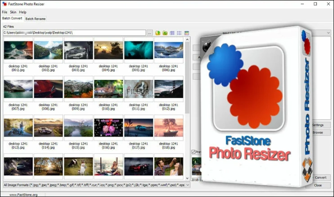Click the file list vertical scrollbar thumb
Image resolution: width=334 pixels, height=197 pixels.
point(187,78)
